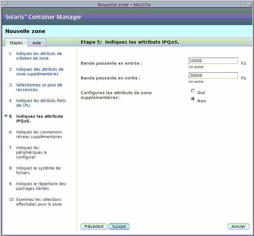Screen dimensions: 254x236
Task: Click step 8 système de fichiers text
Action: 38,170
